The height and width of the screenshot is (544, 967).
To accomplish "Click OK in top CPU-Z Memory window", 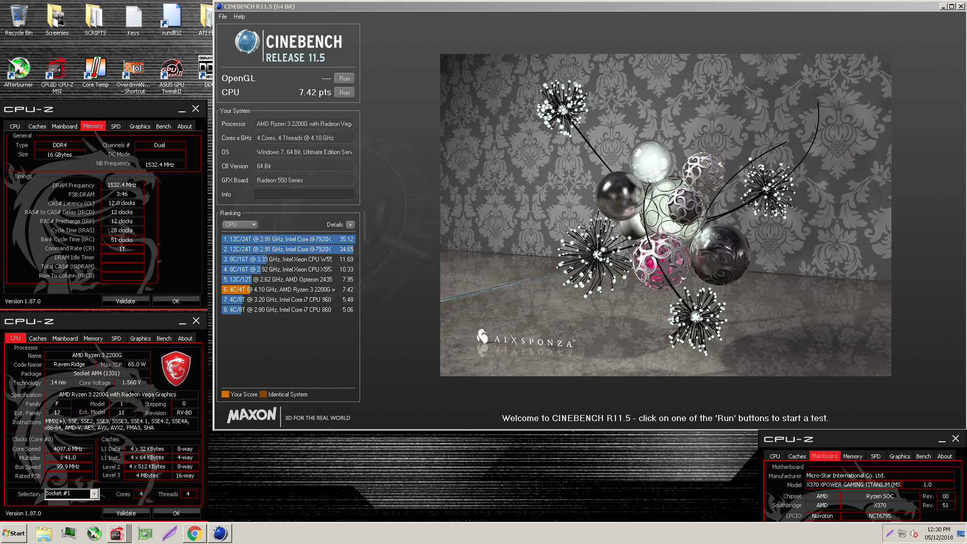I will click(176, 301).
